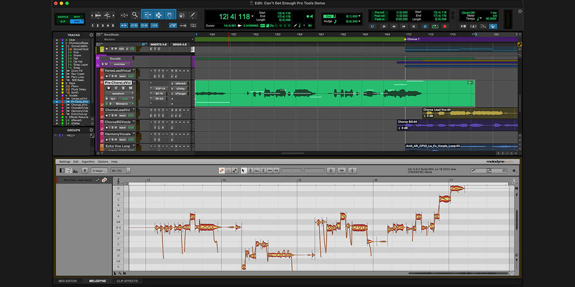Switch to Clip Effects tab
Screen dimensions: 575x287
127,281
